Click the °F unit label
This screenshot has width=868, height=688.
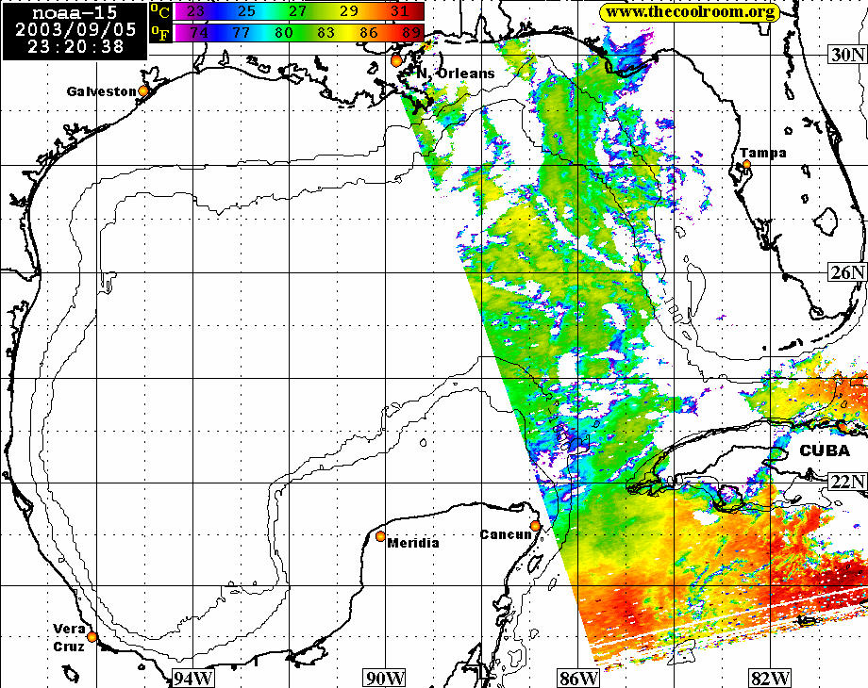tap(160, 34)
